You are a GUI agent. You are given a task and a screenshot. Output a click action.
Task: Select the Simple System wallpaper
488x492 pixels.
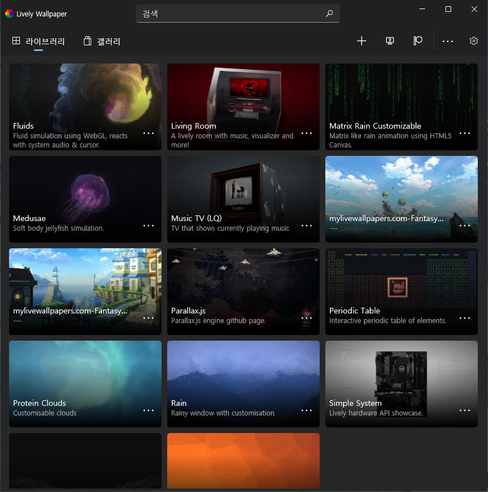point(402,384)
